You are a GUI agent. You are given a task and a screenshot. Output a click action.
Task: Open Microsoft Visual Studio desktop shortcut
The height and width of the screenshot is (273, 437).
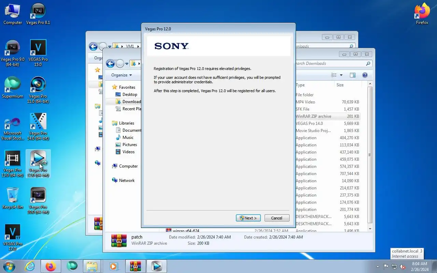pyautogui.click(x=13, y=127)
